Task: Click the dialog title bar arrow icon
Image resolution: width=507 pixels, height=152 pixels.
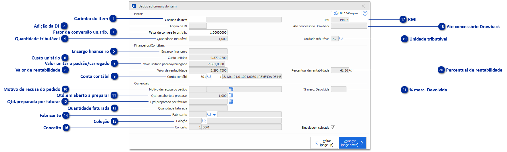Action: coord(134,6)
